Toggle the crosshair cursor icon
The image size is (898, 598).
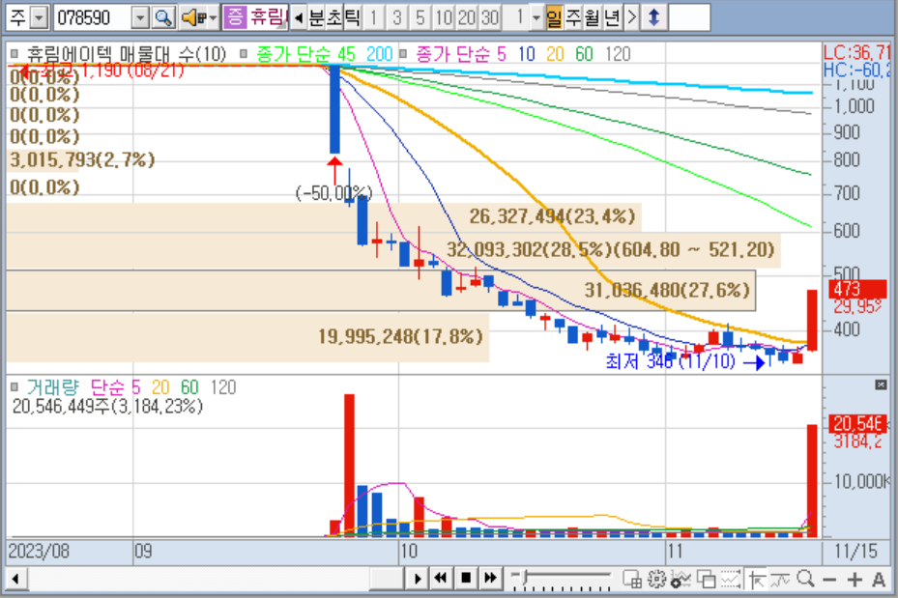[756, 579]
